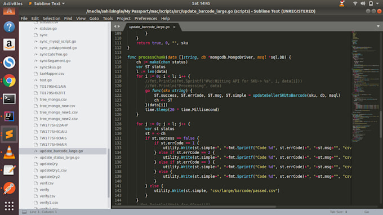Image resolution: width=383 pixels, height=215 pixels.
Task: Open the Edit menu
Action: tap(35, 19)
